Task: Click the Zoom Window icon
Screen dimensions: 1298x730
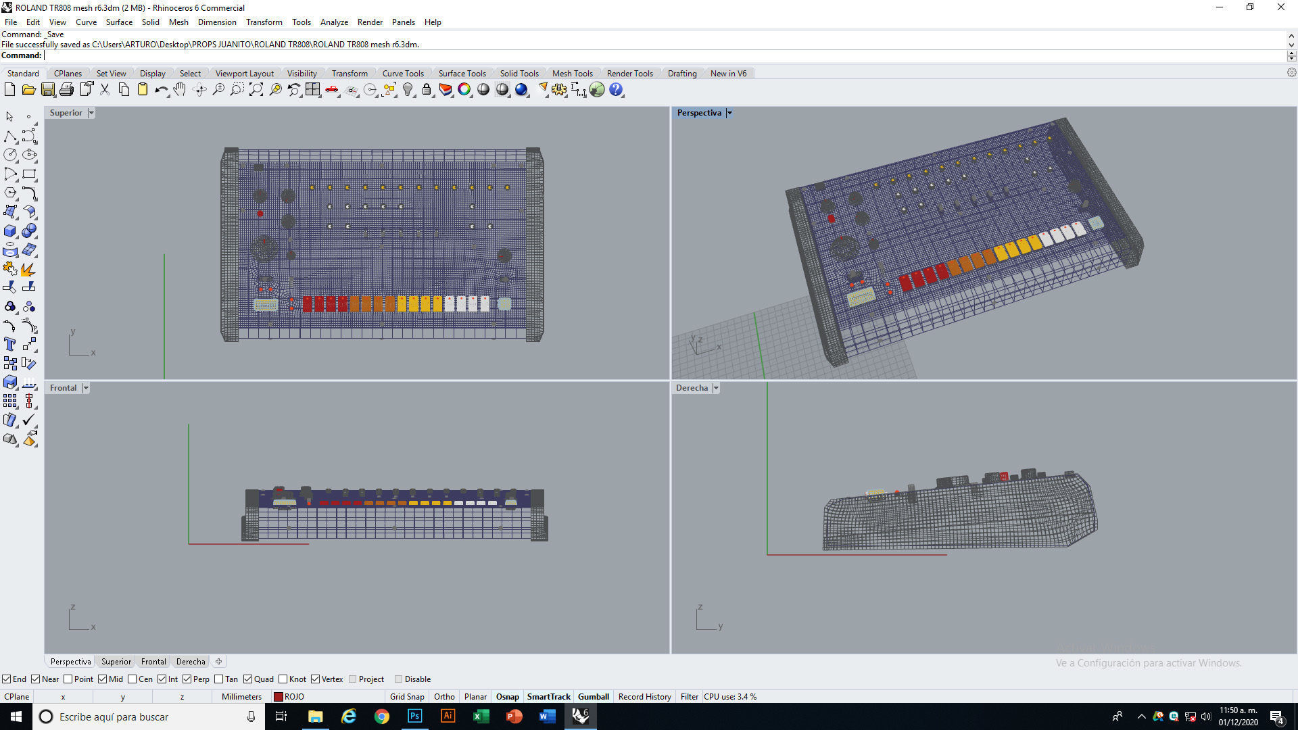Action: click(237, 90)
